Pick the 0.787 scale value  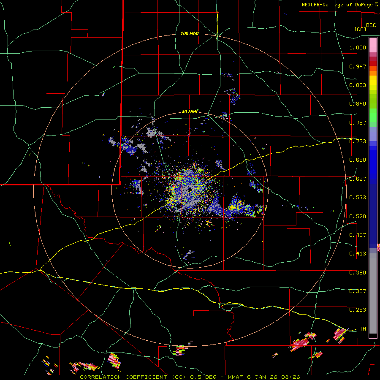tap(358, 122)
